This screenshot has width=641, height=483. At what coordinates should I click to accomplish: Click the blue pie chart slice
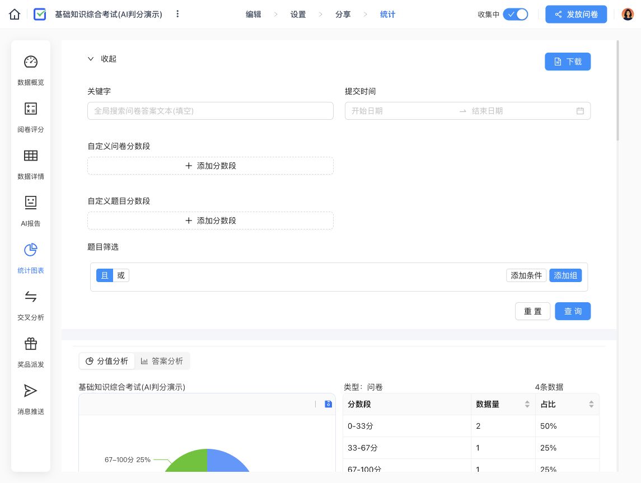pyautogui.click(x=227, y=462)
